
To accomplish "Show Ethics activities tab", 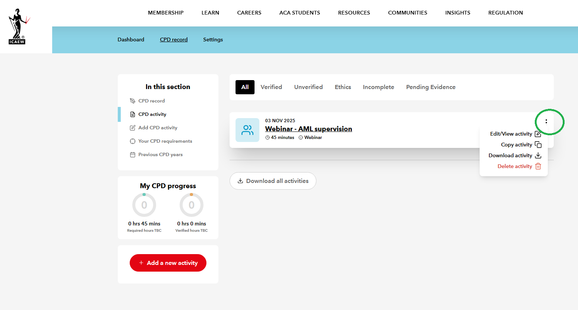I will pyautogui.click(x=342, y=87).
